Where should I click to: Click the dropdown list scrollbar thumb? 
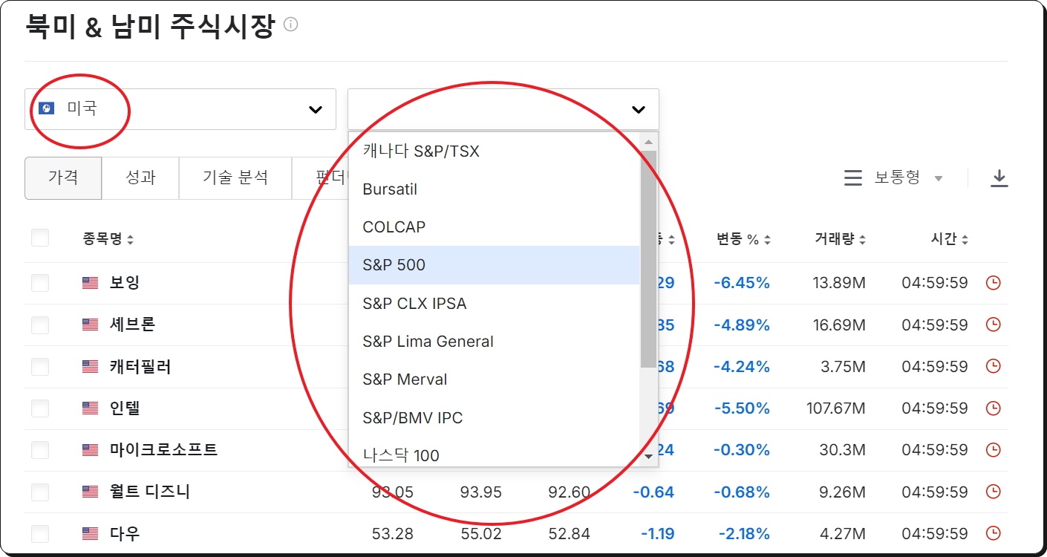click(648, 258)
